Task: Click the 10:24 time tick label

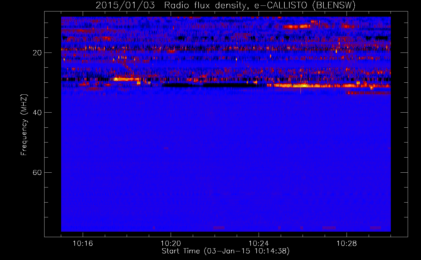Action: pyautogui.click(x=259, y=244)
